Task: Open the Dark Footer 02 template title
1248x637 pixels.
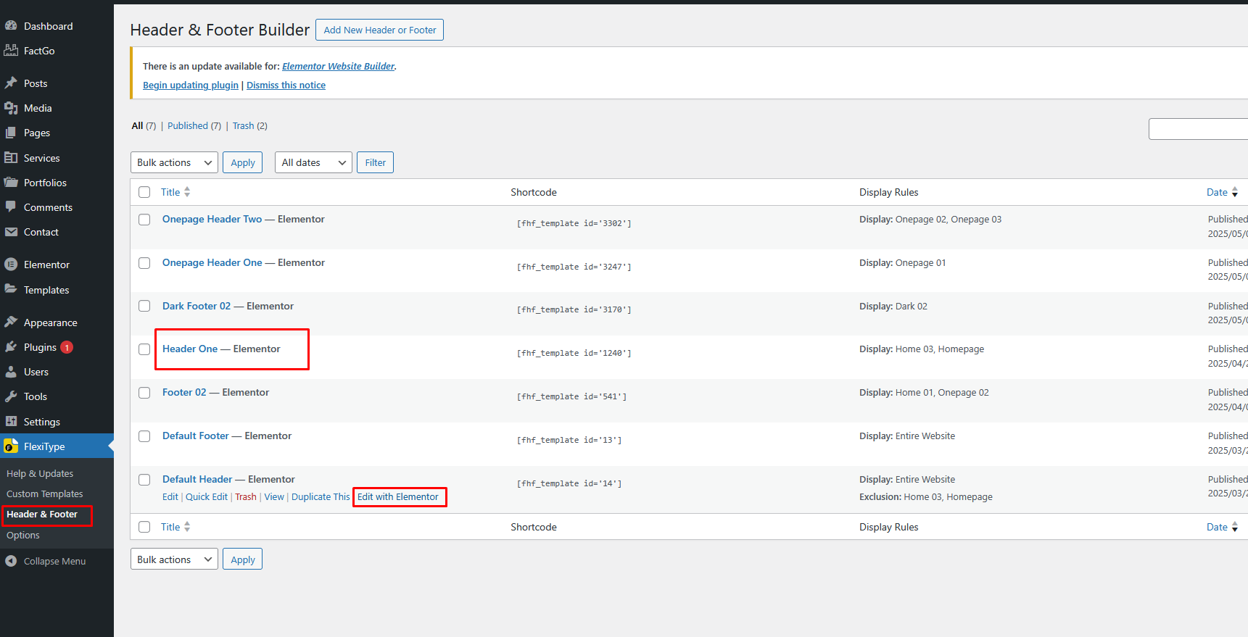Action: tap(197, 306)
